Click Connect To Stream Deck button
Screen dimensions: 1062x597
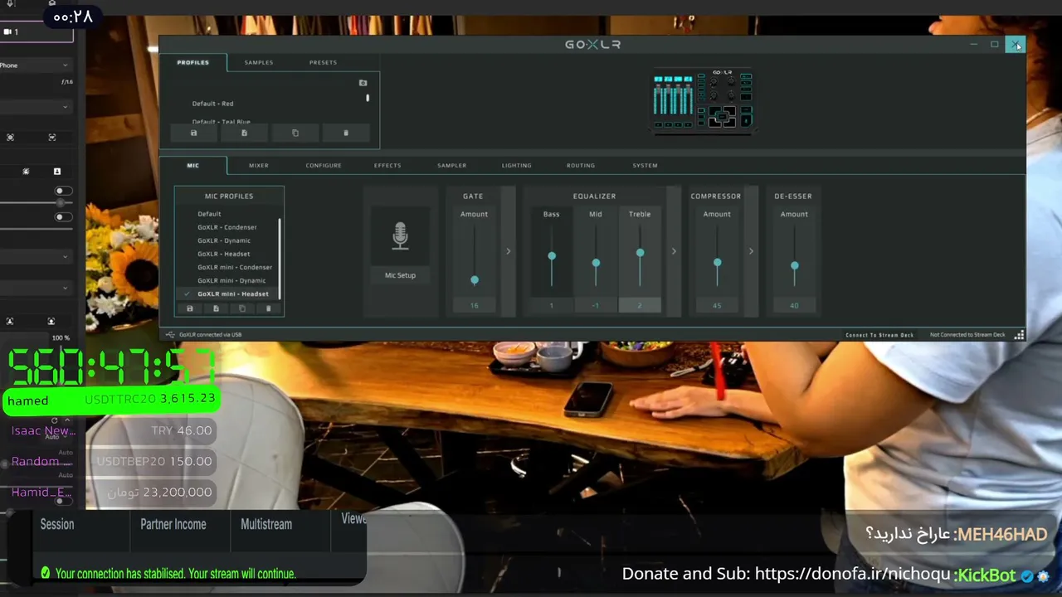879,335
